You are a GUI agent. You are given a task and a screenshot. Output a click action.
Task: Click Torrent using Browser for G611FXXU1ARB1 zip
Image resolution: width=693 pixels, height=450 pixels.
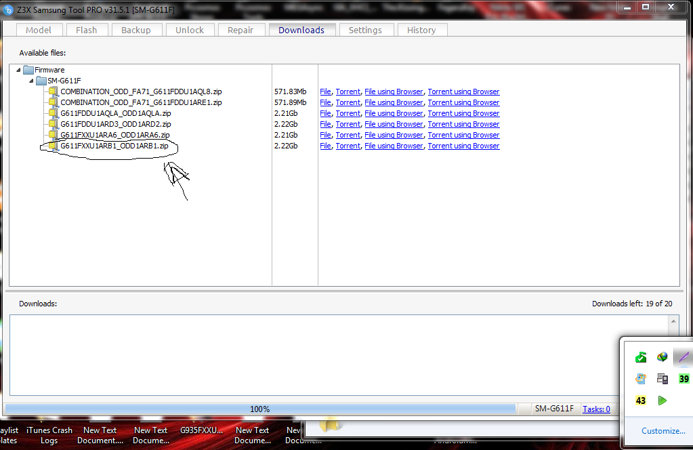pos(463,146)
